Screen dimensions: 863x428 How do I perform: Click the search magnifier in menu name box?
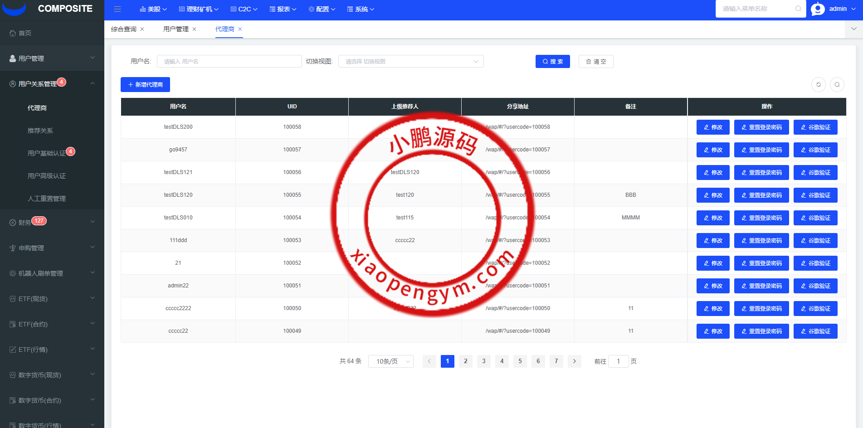798,9
